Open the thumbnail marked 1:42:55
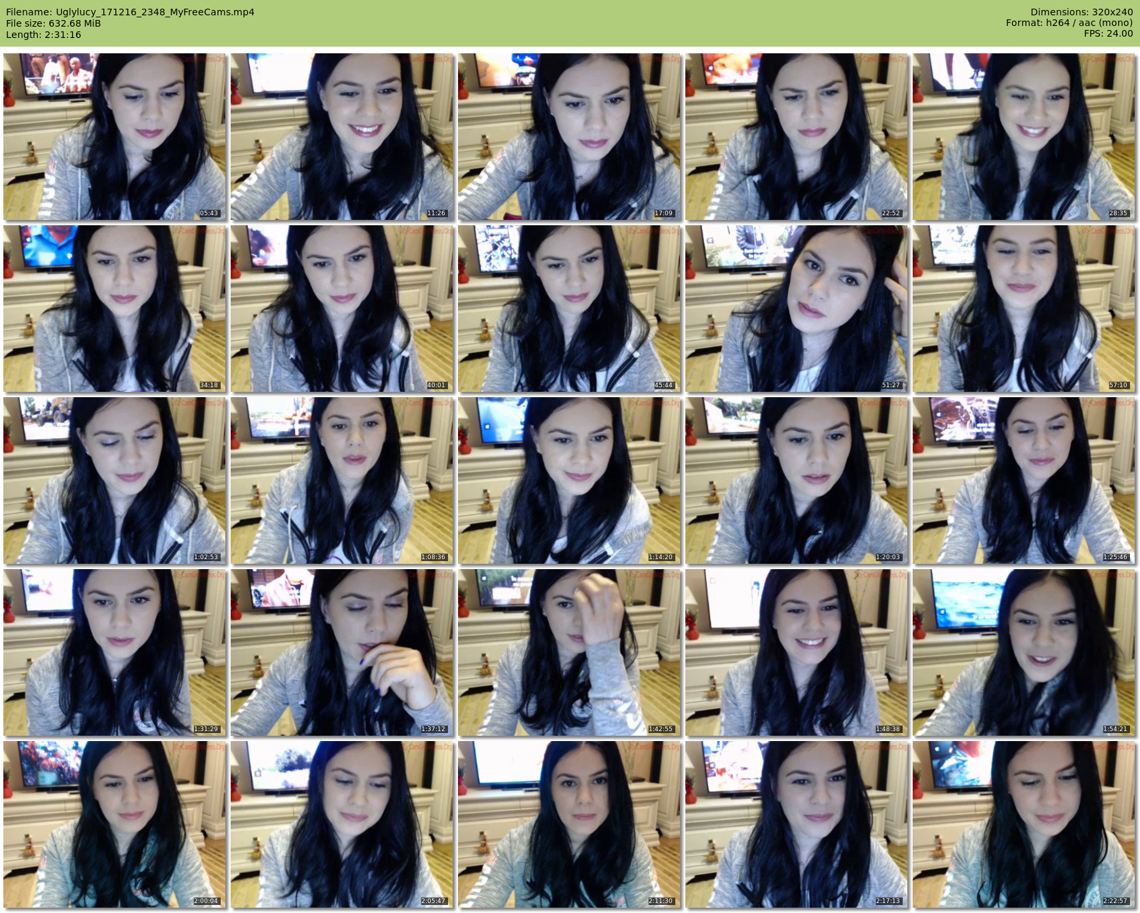Screen dimensions: 1140x913 coord(569,652)
